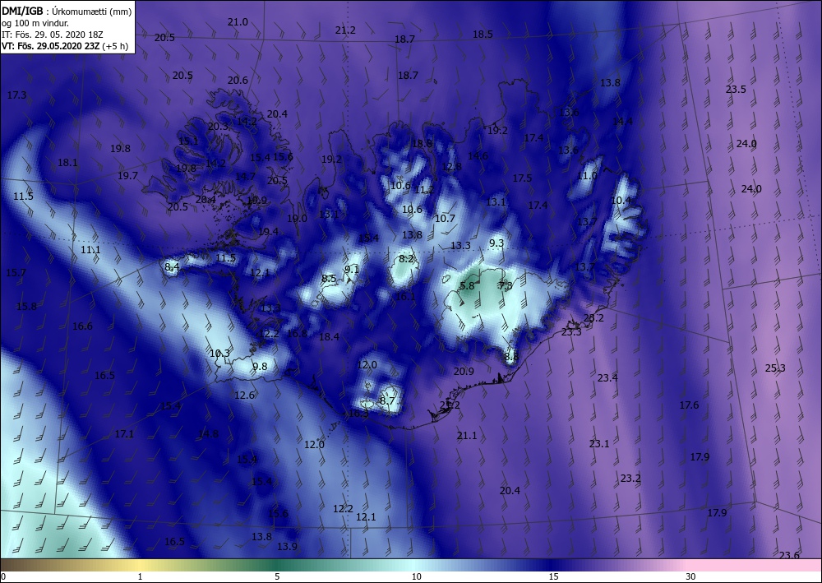822x583 pixels.
Task: Click the map value 17.6
Action: pyautogui.click(x=690, y=405)
